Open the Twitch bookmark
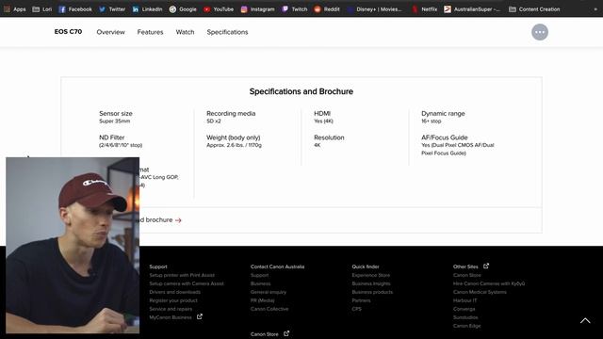The width and height of the screenshot is (603, 339). click(295, 9)
